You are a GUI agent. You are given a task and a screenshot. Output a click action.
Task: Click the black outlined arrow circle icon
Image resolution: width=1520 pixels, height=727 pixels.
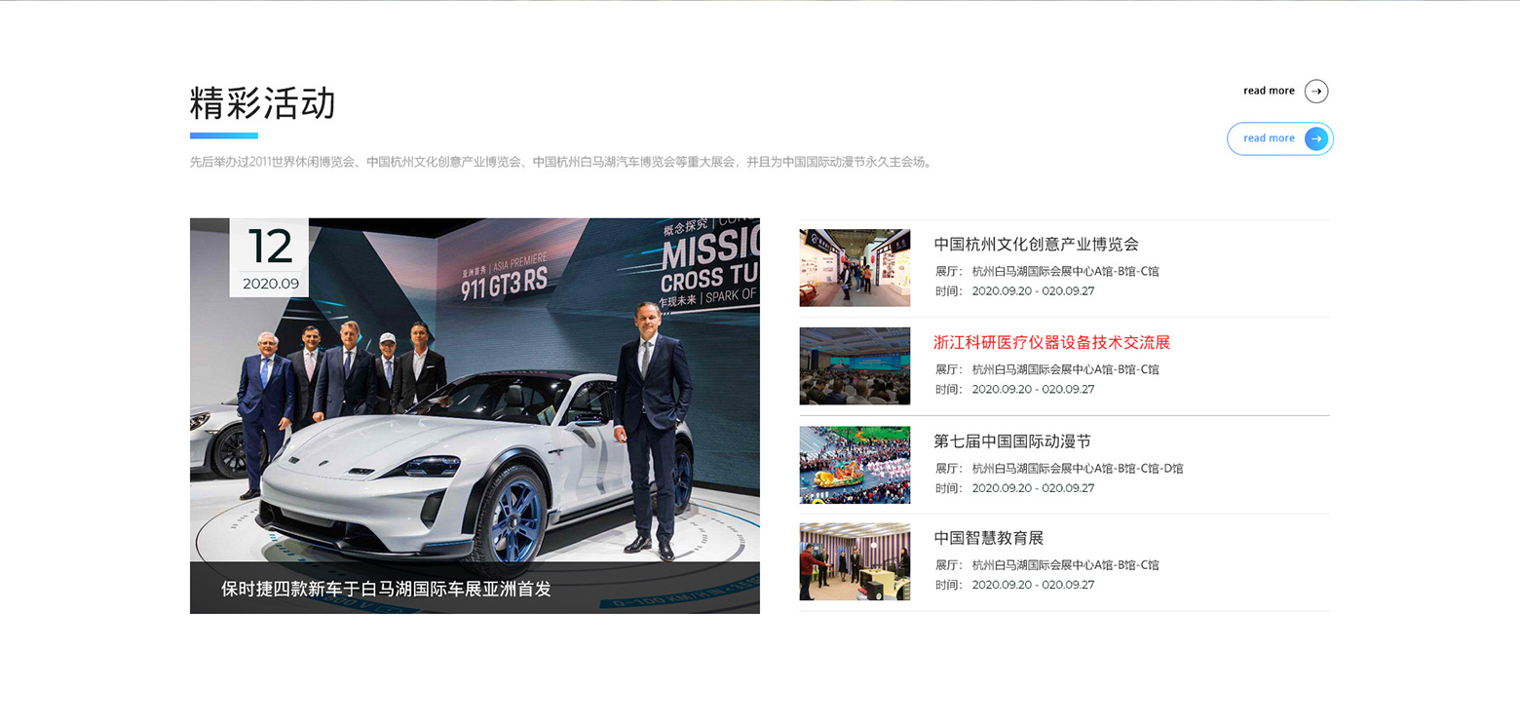click(x=1316, y=92)
